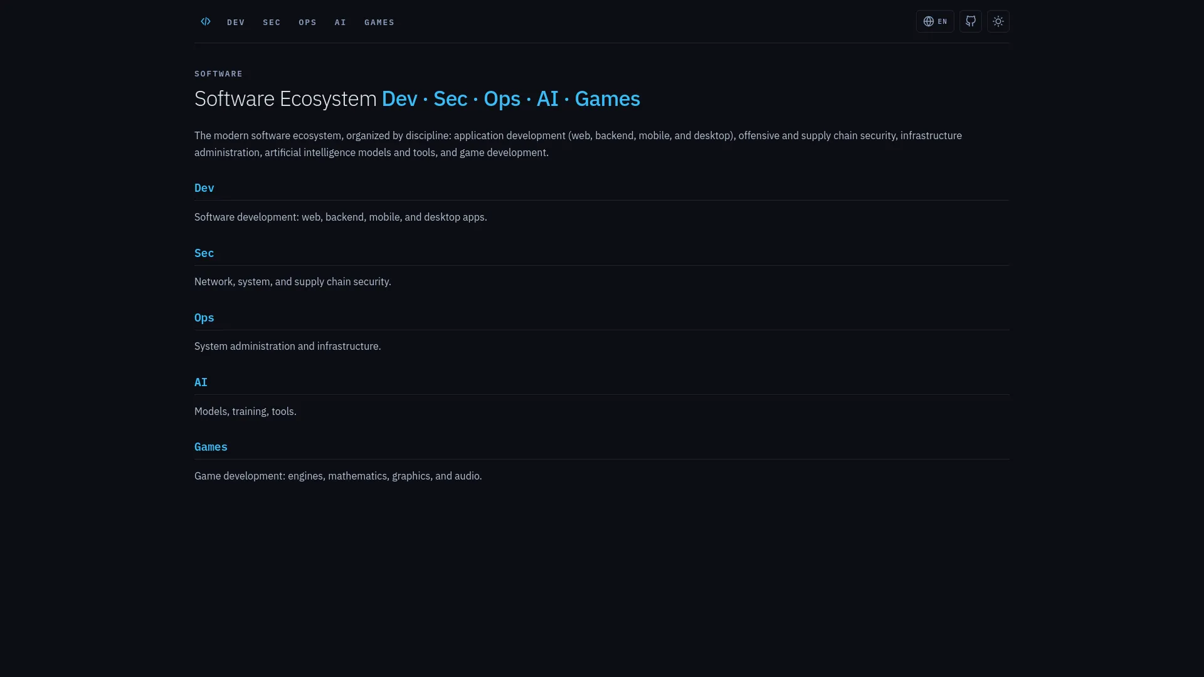Open the GitHub repository icon
1204x677 pixels.
(x=971, y=21)
